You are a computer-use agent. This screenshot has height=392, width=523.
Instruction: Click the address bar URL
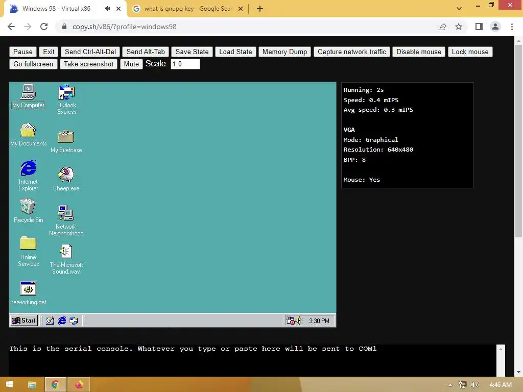125,27
